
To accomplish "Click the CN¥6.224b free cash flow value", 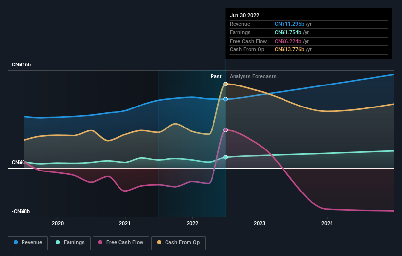I will click(287, 41).
